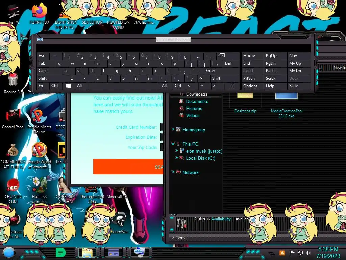Tap the spacebar on the On-Screen Keyboard

(124, 86)
